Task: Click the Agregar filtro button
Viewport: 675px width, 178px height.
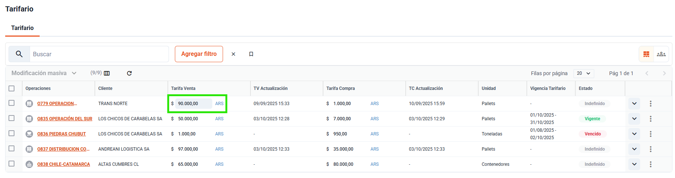Action: 199,54
